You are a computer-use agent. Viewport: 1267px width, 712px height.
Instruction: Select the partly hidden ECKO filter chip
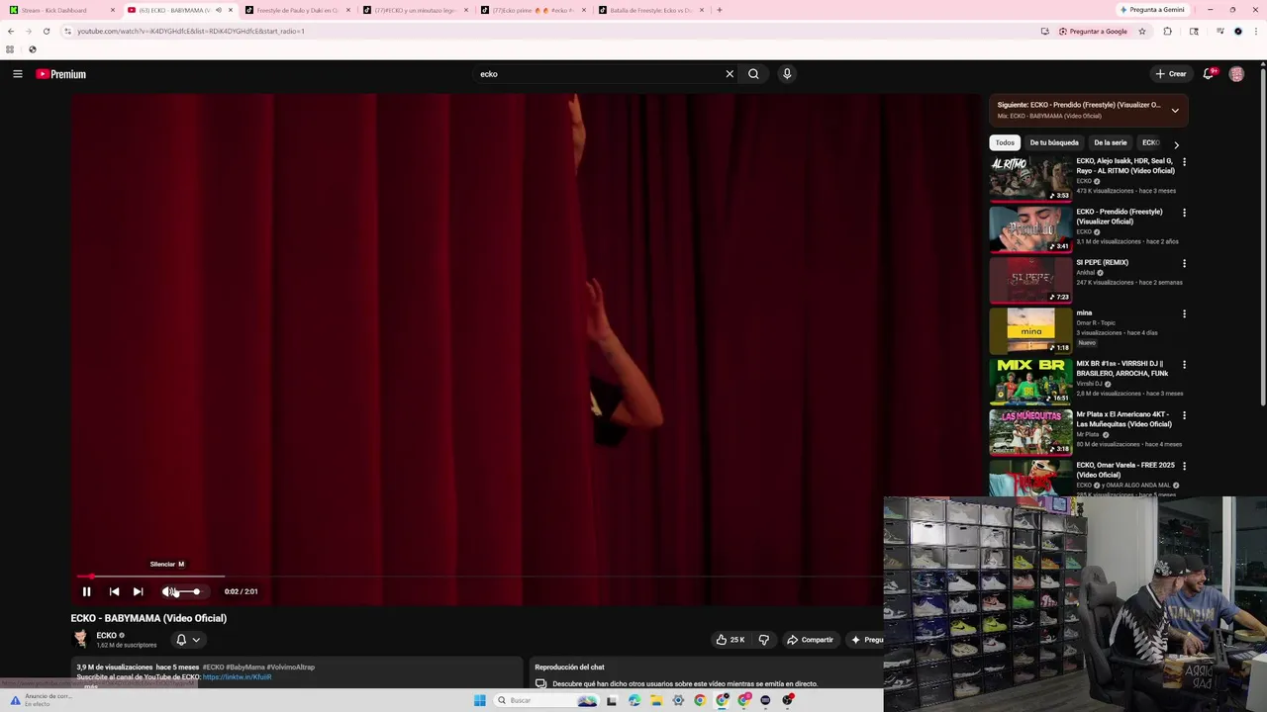click(x=1150, y=142)
